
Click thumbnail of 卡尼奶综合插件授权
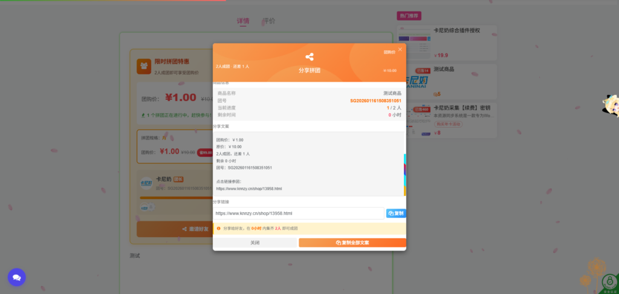pos(413,42)
